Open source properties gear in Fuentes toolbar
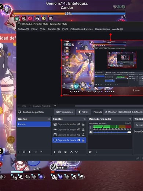The image size is (143, 191). [66, 152]
